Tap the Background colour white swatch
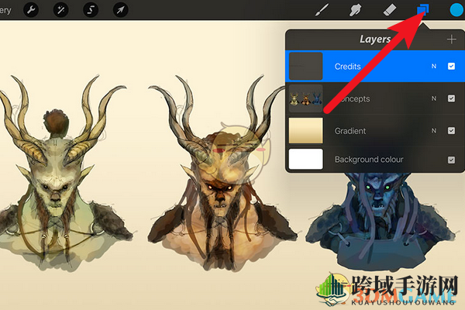The image size is (465, 310). [x=306, y=160]
